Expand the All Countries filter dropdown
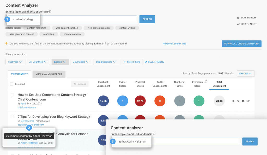 (x=38, y=62)
